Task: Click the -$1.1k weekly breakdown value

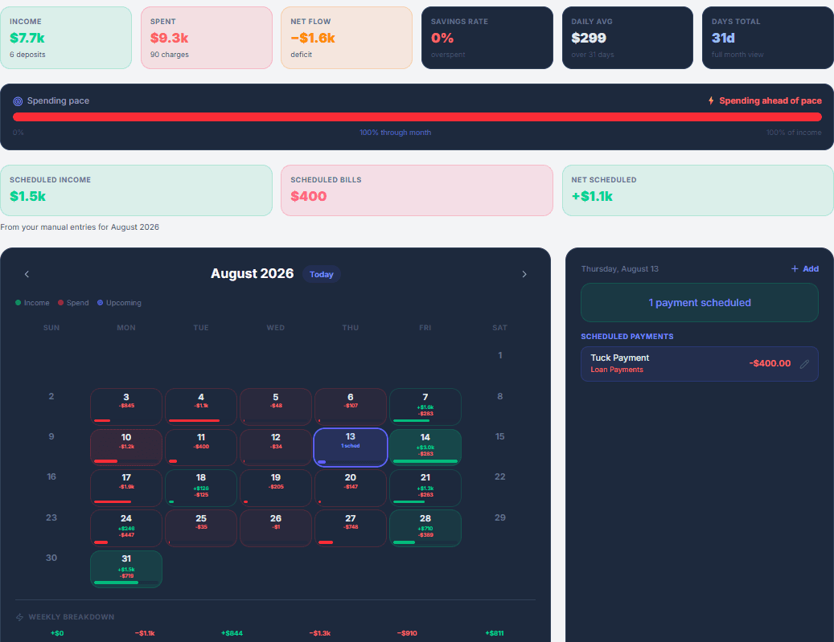Action: click(x=145, y=633)
